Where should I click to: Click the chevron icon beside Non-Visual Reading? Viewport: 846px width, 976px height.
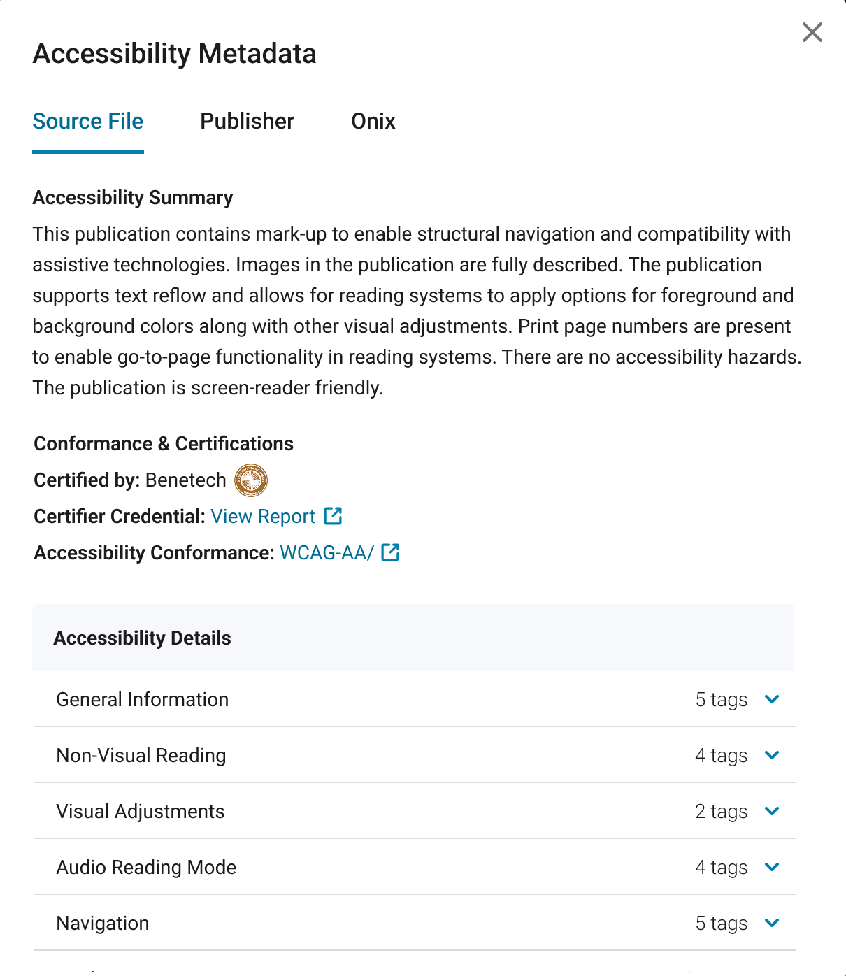(x=773, y=755)
